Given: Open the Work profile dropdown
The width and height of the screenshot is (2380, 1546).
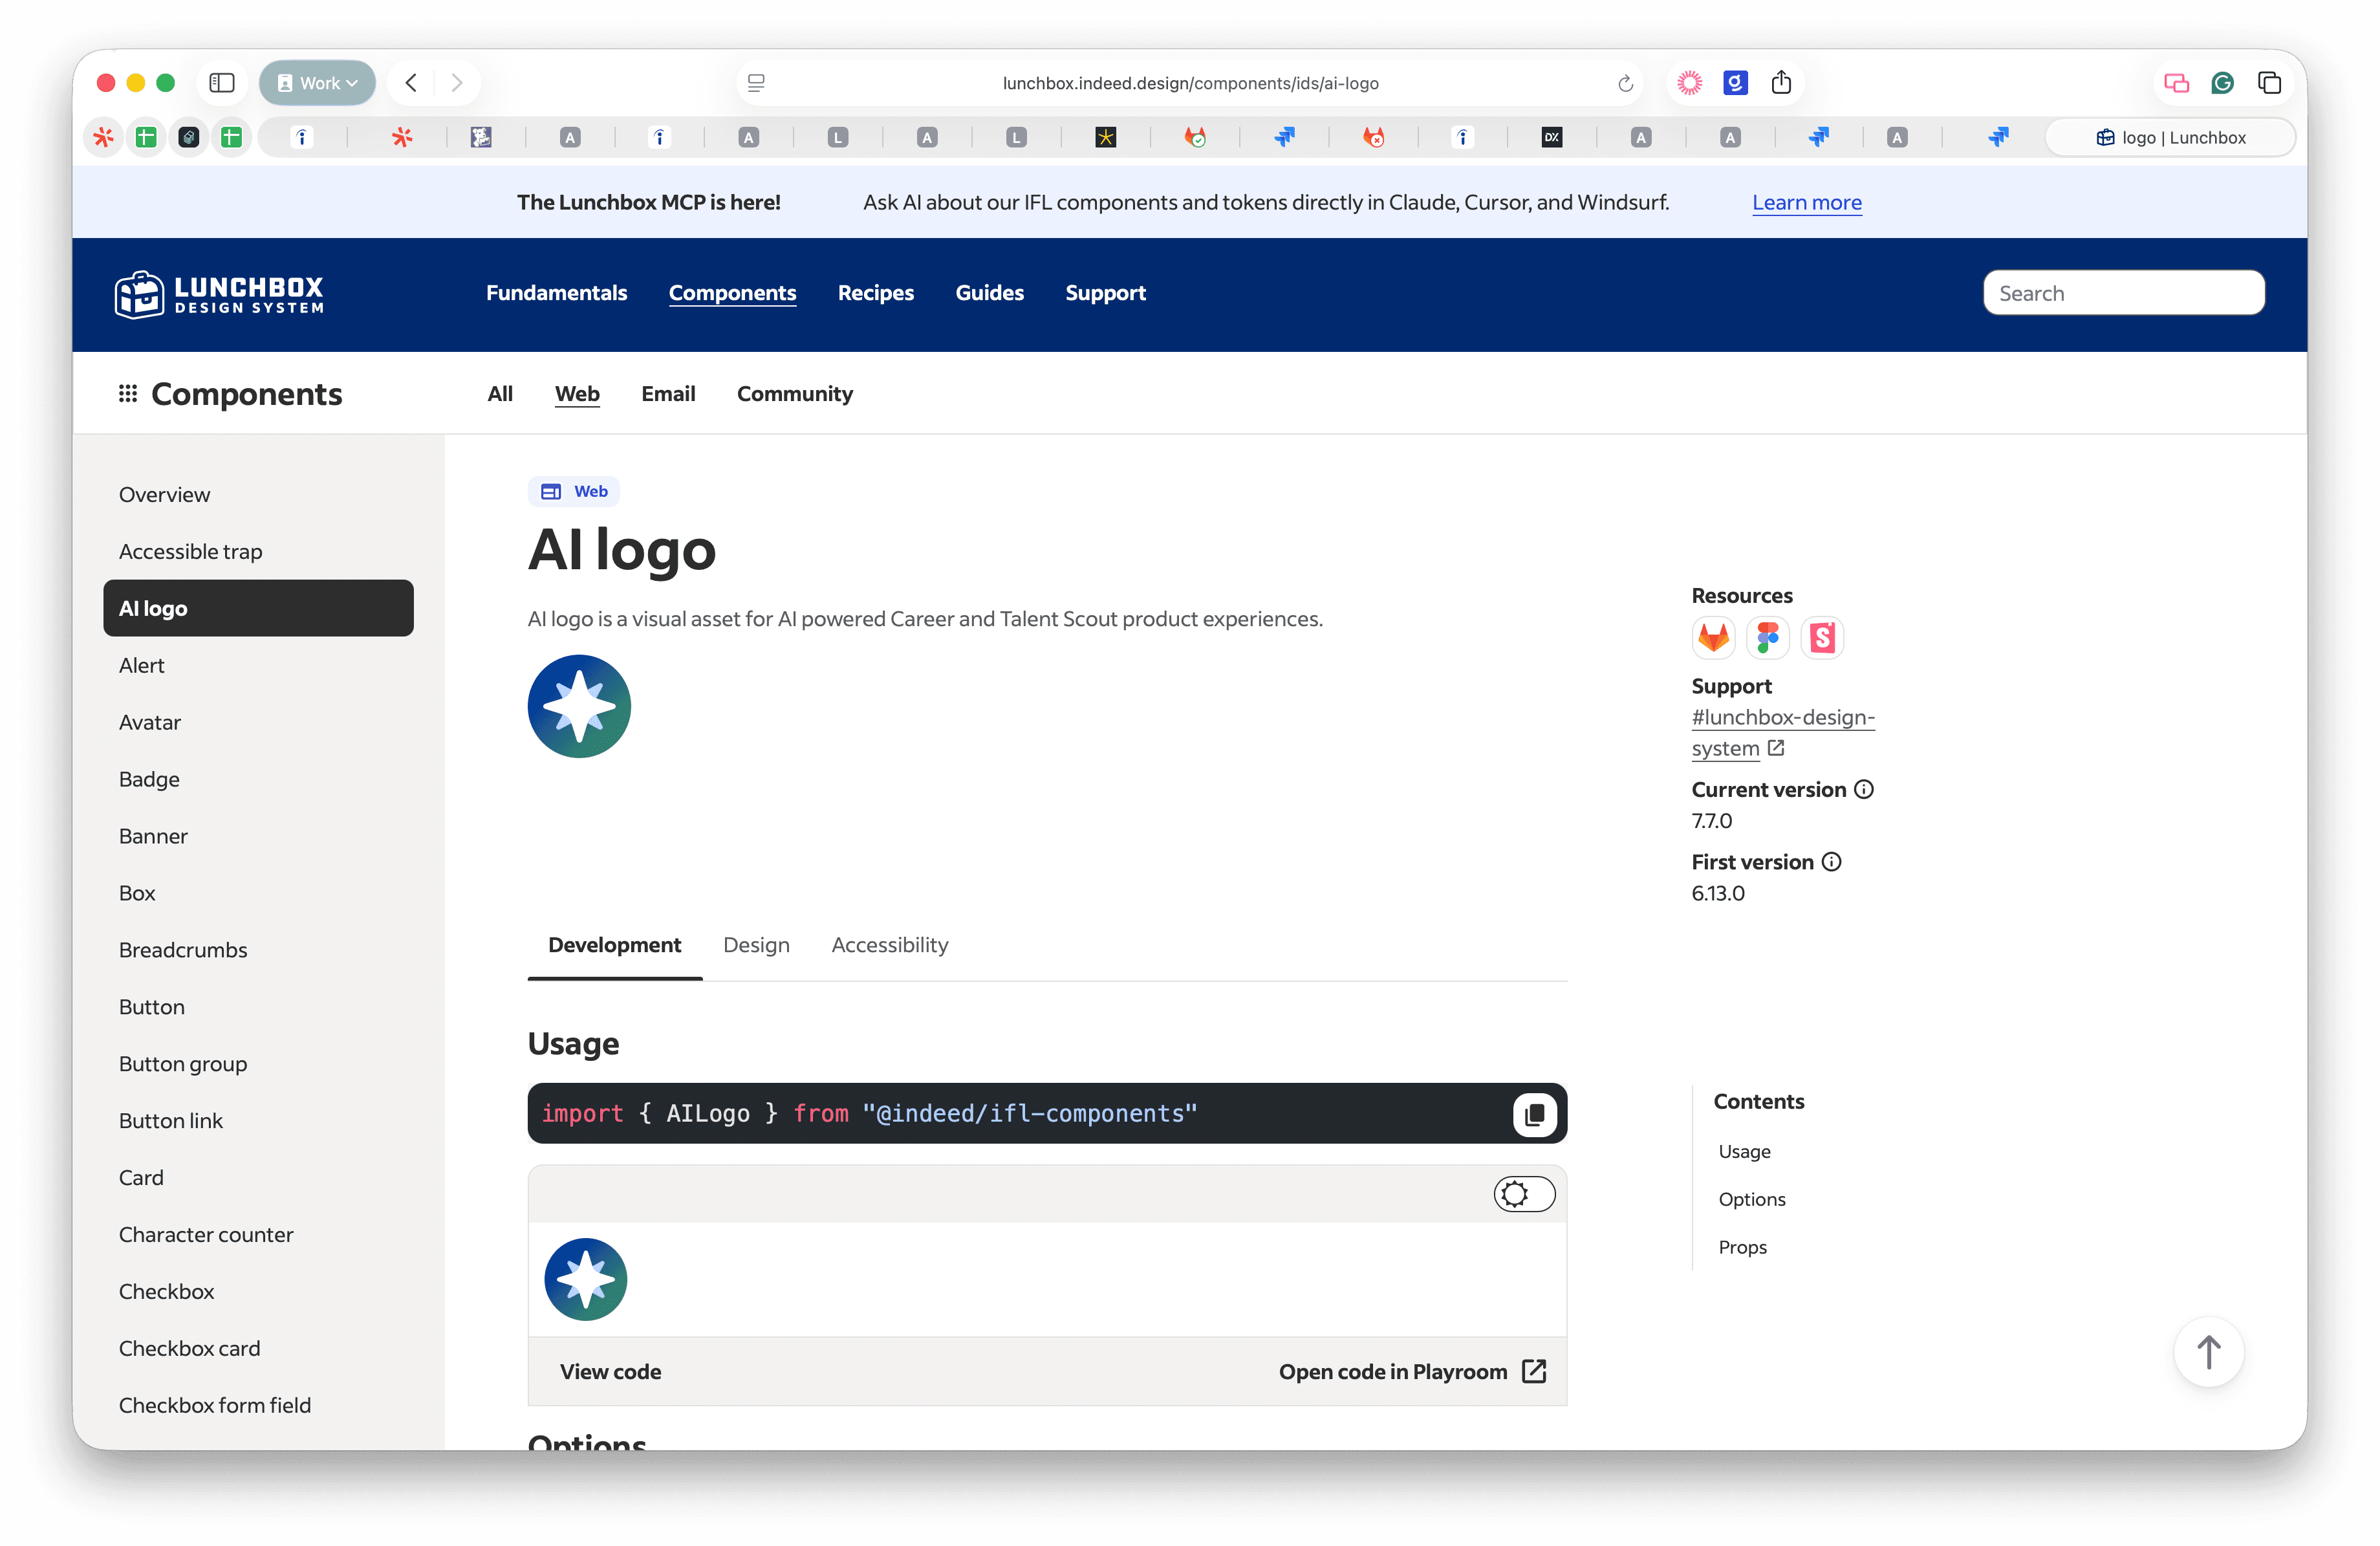Looking at the screenshot, I should click(x=318, y=83).
